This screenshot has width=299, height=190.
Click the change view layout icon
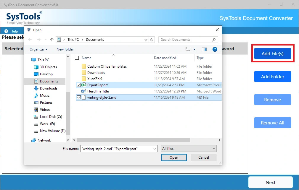coord(188,49)
